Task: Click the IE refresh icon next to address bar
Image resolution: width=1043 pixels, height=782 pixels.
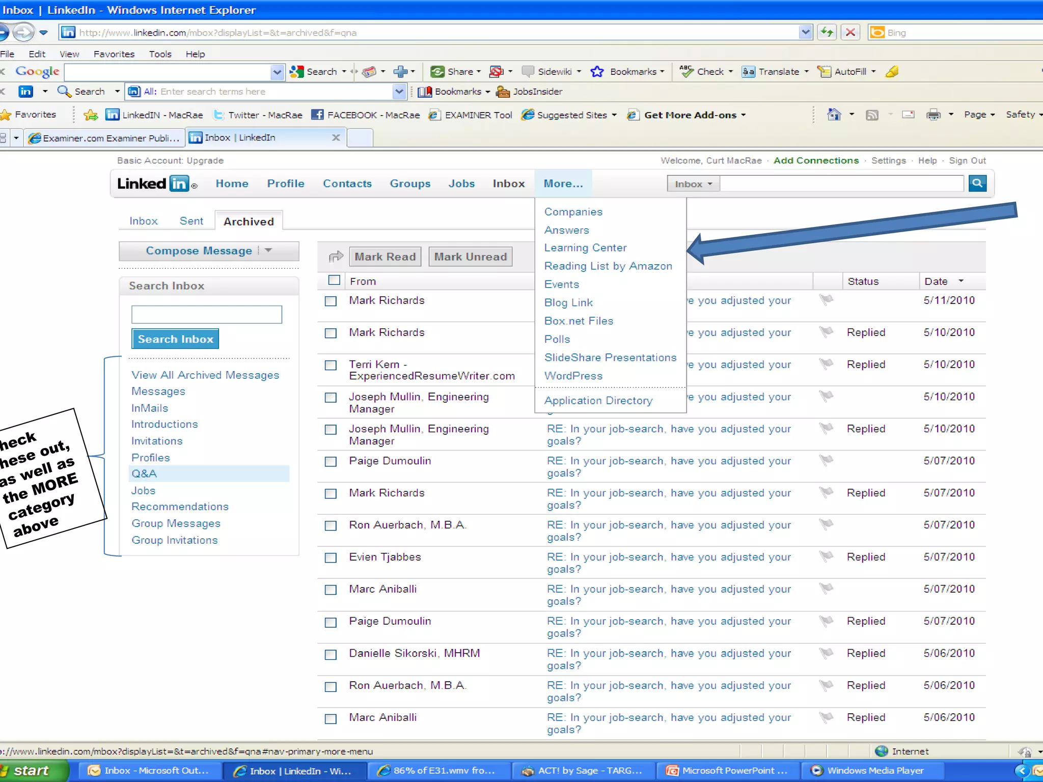Action: (x=827, y=33)
